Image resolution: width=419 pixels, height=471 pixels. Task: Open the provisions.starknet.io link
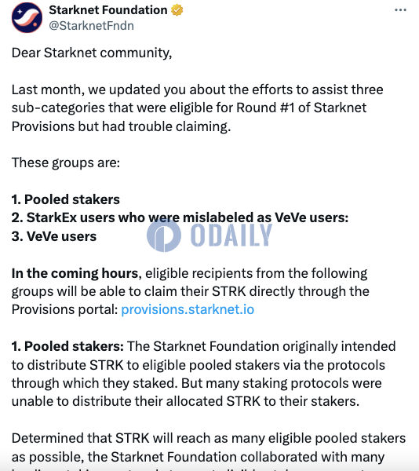188,309
